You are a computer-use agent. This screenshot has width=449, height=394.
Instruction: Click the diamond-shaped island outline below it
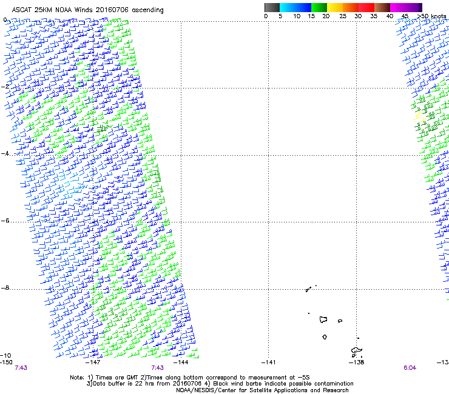coord(325,337)
